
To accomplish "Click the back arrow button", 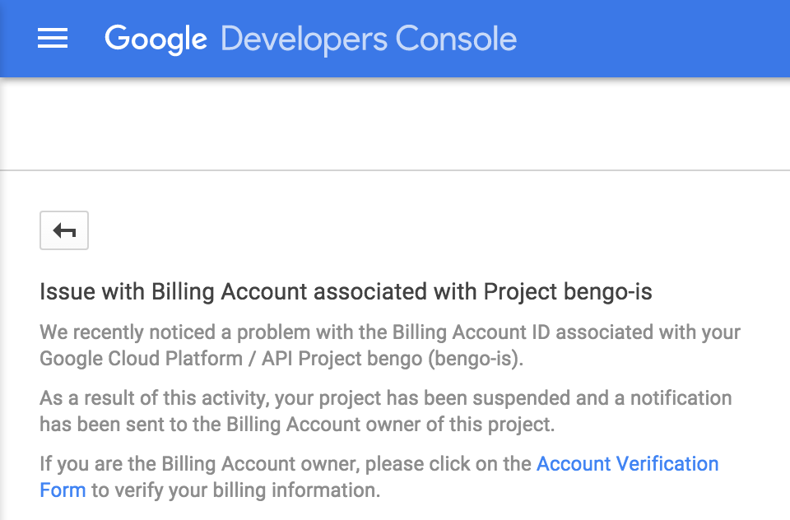I will click(x=64, y=230).
